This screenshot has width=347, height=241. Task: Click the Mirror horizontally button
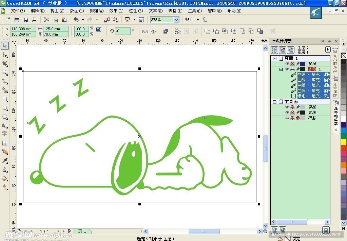pos(145,31)
